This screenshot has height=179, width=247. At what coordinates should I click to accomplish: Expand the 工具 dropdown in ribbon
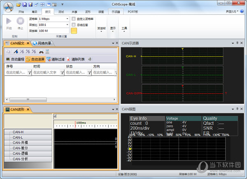(124, 30)
